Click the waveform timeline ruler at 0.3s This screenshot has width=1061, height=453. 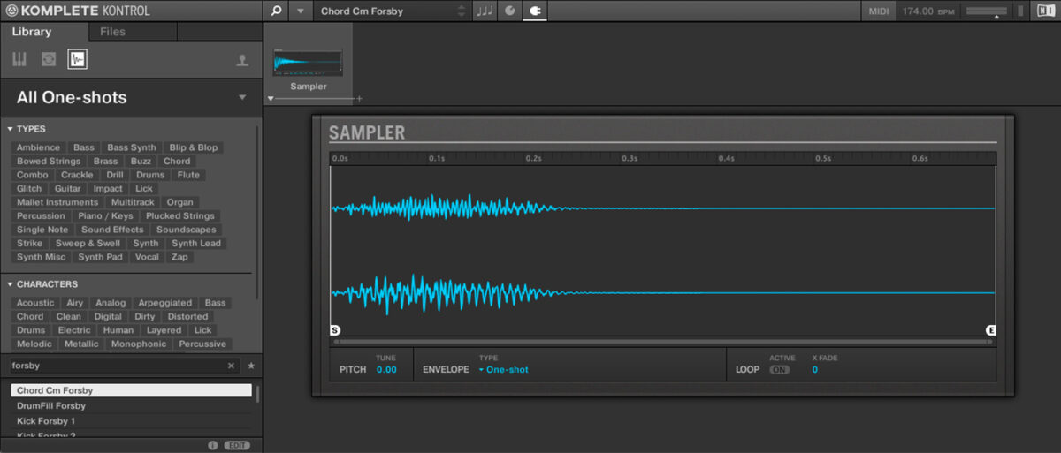tap(630, 159)
